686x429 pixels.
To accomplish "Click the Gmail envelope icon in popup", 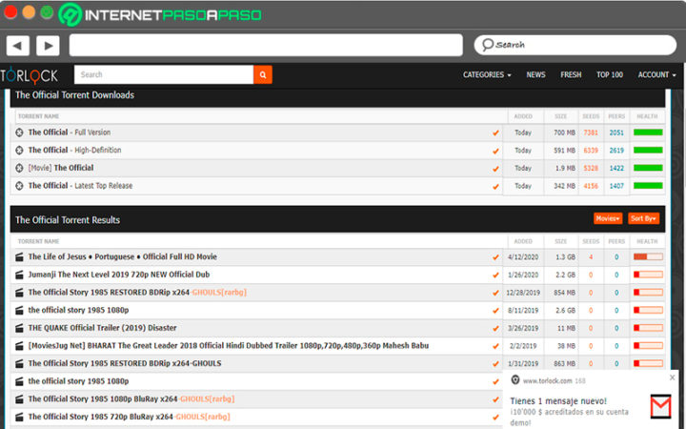I will click(x=661, y=406).
